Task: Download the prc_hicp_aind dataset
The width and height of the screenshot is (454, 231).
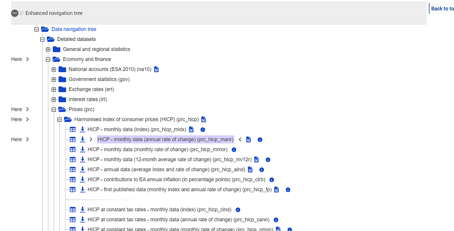Action: click(82, 169)
